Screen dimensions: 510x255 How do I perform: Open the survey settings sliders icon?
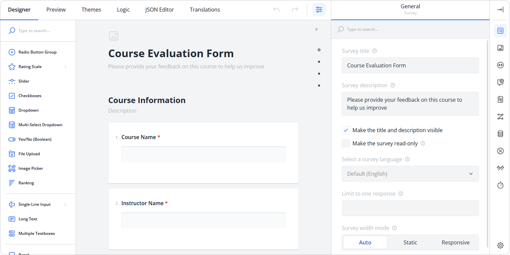(x=319, y=10)
